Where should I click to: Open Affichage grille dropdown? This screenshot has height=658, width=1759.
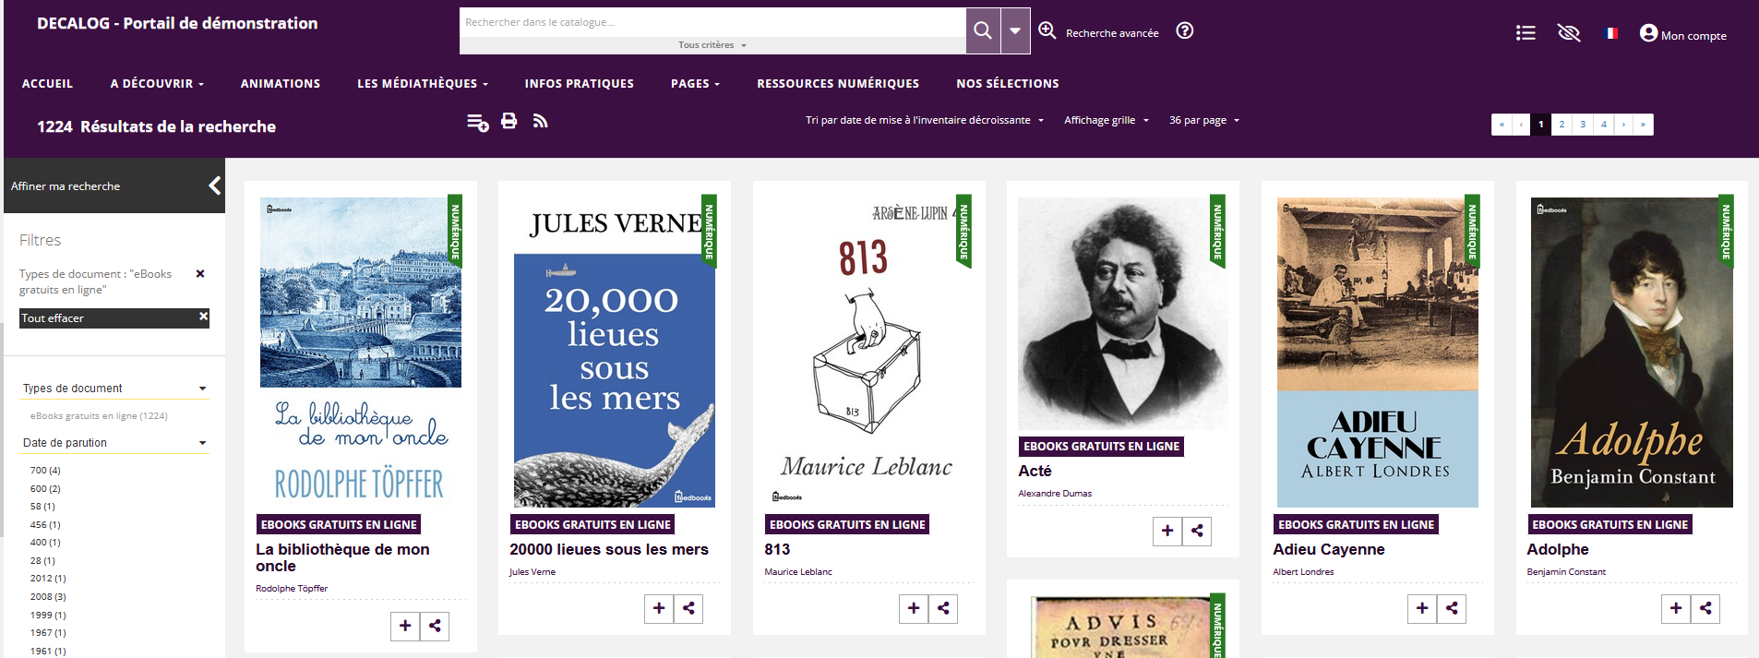pyautogui.click(x=1107, y=120)
